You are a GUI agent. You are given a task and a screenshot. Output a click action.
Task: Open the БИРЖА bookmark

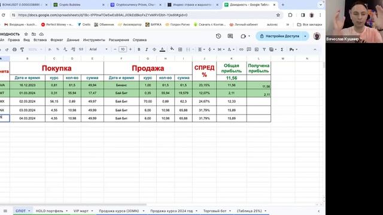(153, 24)
